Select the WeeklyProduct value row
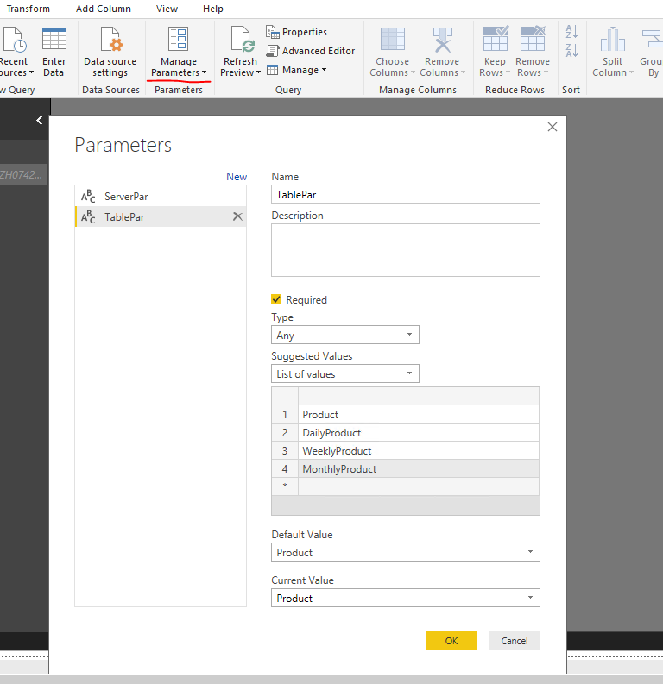The width and height of the screenshot is (663, 684). click(x=406, y=450)
